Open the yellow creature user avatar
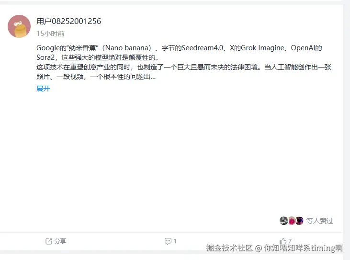This screenshot has width=350, height=260. click(x=19, y=26)
